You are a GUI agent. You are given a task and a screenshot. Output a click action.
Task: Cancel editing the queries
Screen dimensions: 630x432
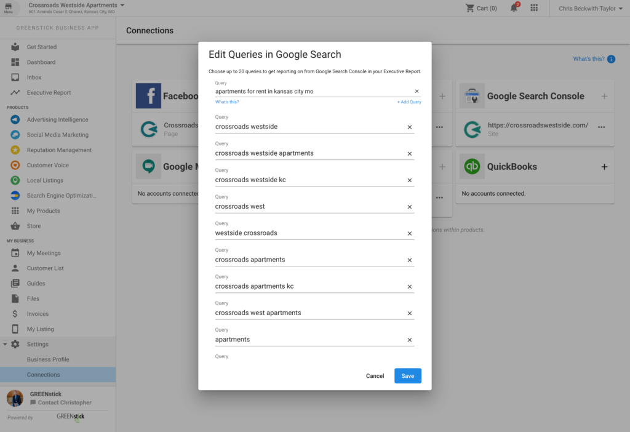[x=375, y=376]
